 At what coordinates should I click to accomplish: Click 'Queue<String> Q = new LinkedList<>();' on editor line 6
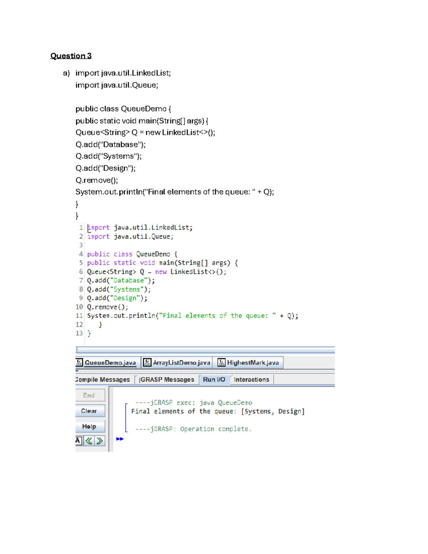point(157,271)
